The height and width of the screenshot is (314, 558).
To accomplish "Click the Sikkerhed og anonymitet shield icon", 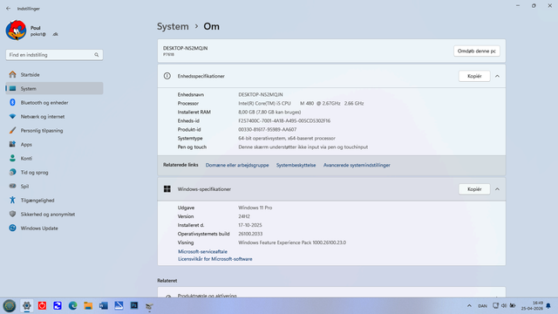I will (12, 214).
